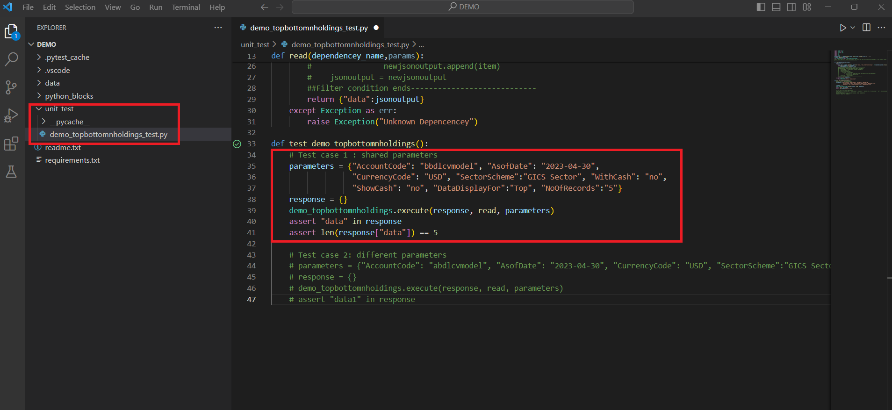Open the Go menu
892x410 pixels.
[135, 7]
